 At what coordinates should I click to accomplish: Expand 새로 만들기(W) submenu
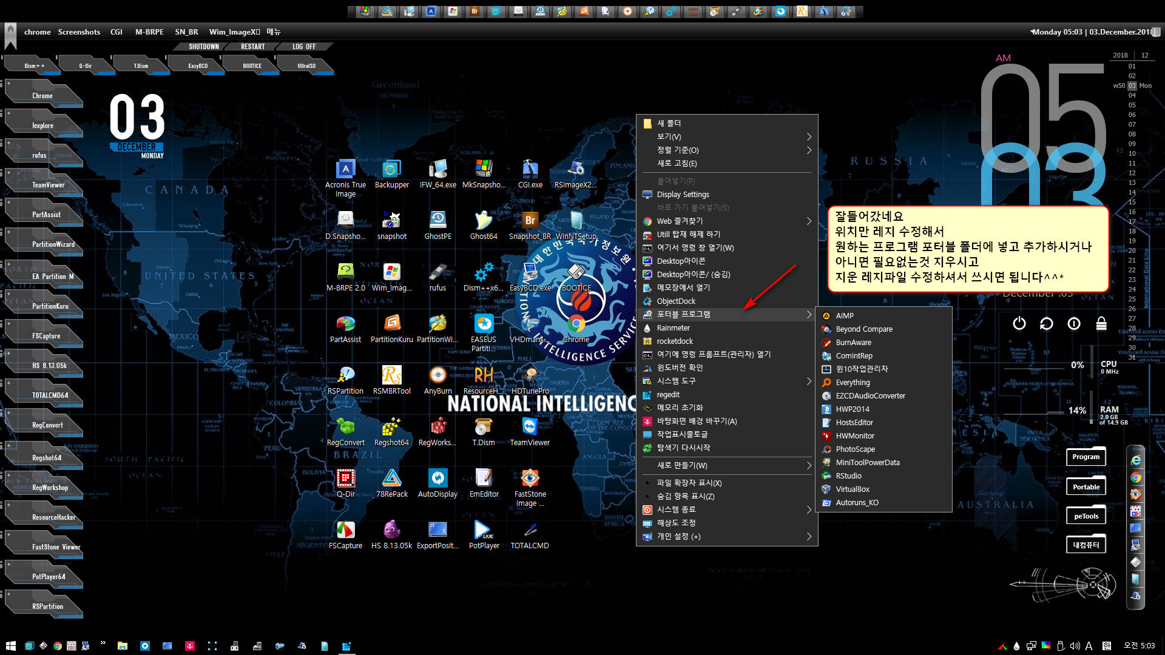(x=727, y=465)
